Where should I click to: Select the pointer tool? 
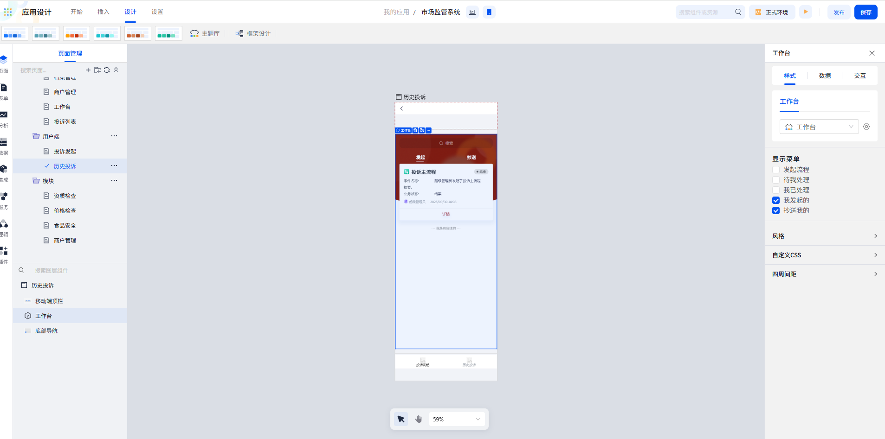coord(401,419)
